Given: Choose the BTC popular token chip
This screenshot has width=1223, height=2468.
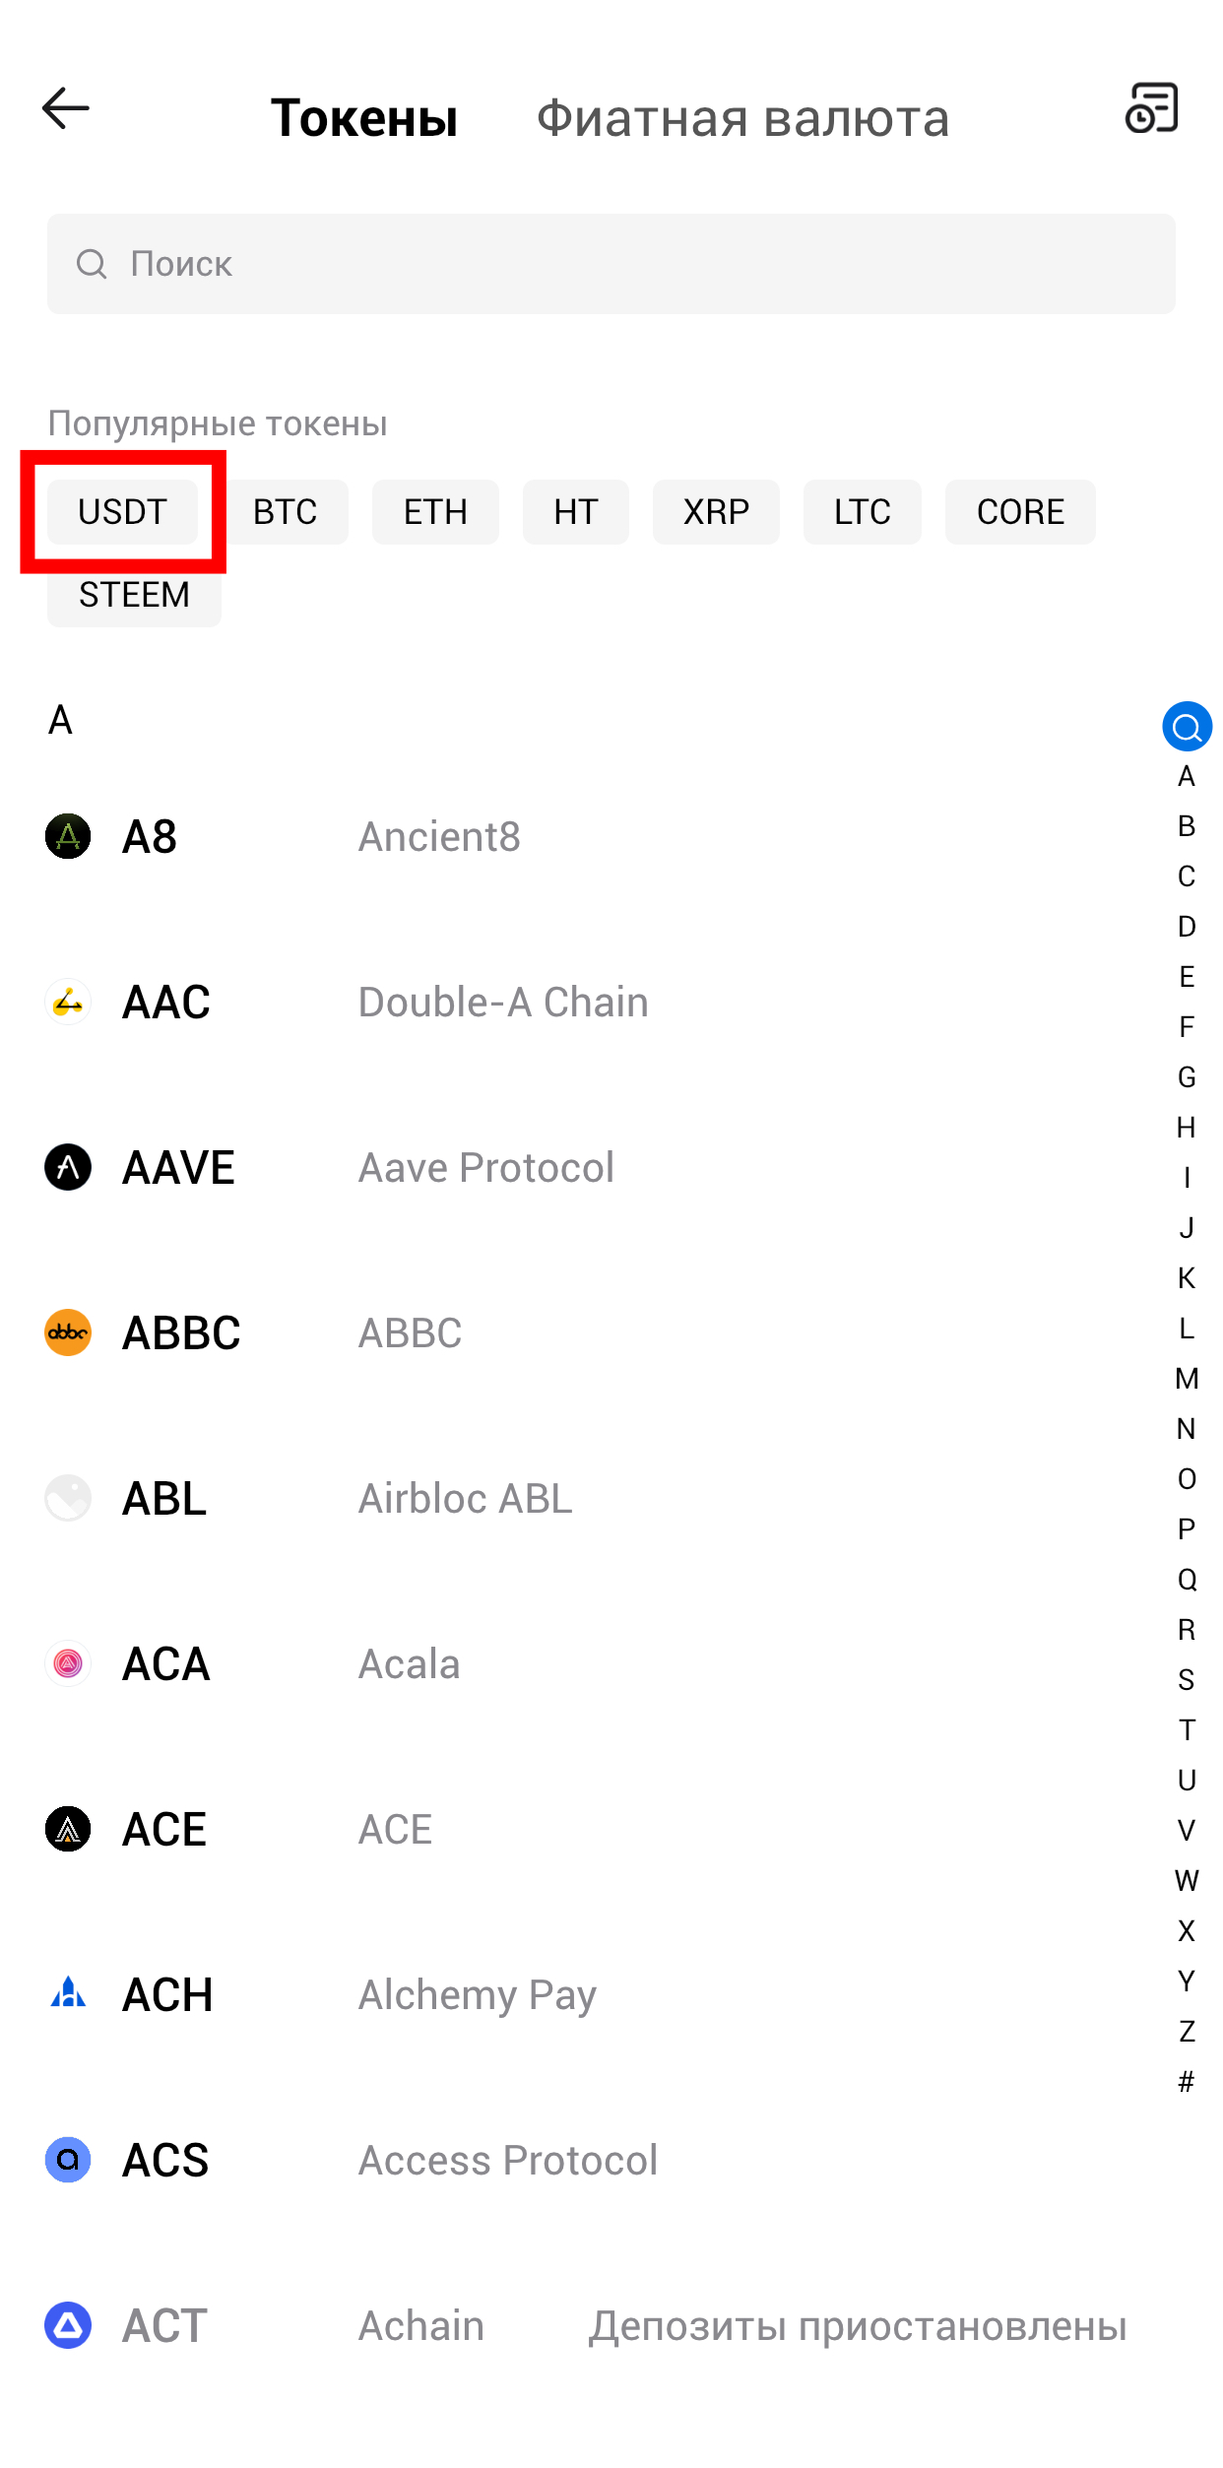Looking at the screenshot, I should [x=286, y=512].
